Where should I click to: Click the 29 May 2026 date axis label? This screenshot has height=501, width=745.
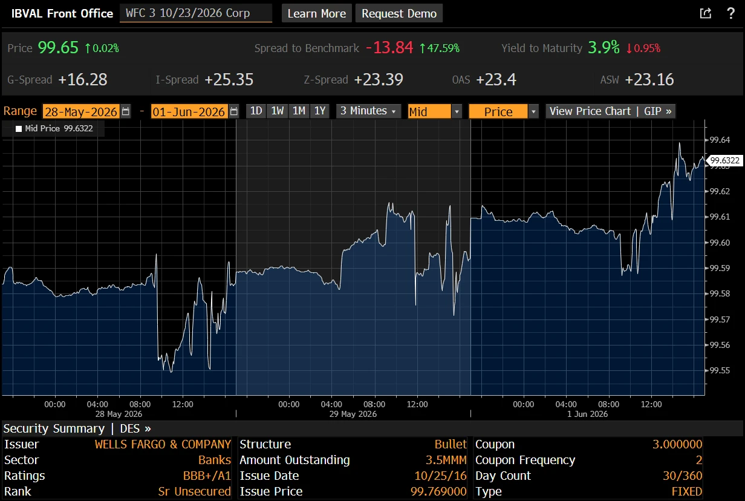353,414
